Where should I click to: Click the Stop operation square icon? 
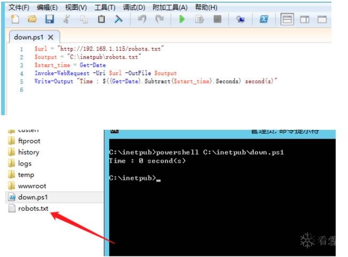coord(217,20)
